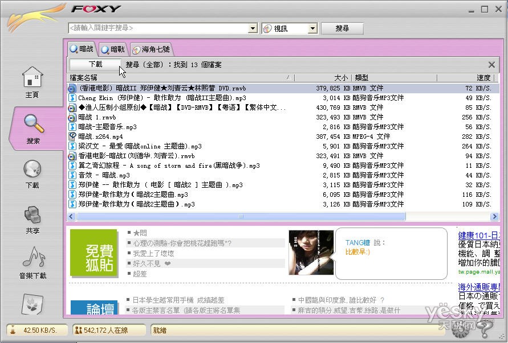Select file 音效 - 暗战.mp3
Image resolution: width=508 pixels, height=343 pixels.
click(x=283, y=175)
